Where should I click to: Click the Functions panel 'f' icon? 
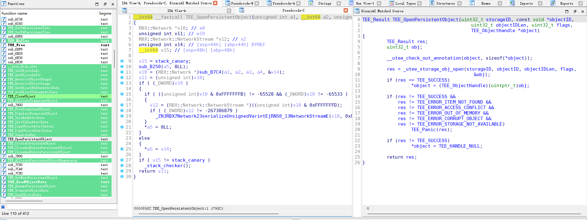(4, 4)
